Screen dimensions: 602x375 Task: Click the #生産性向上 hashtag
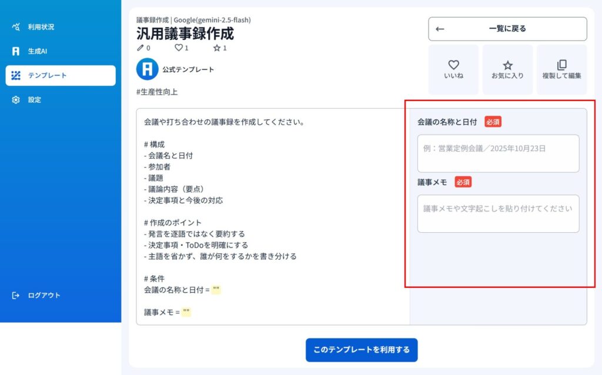pos(157,92)
